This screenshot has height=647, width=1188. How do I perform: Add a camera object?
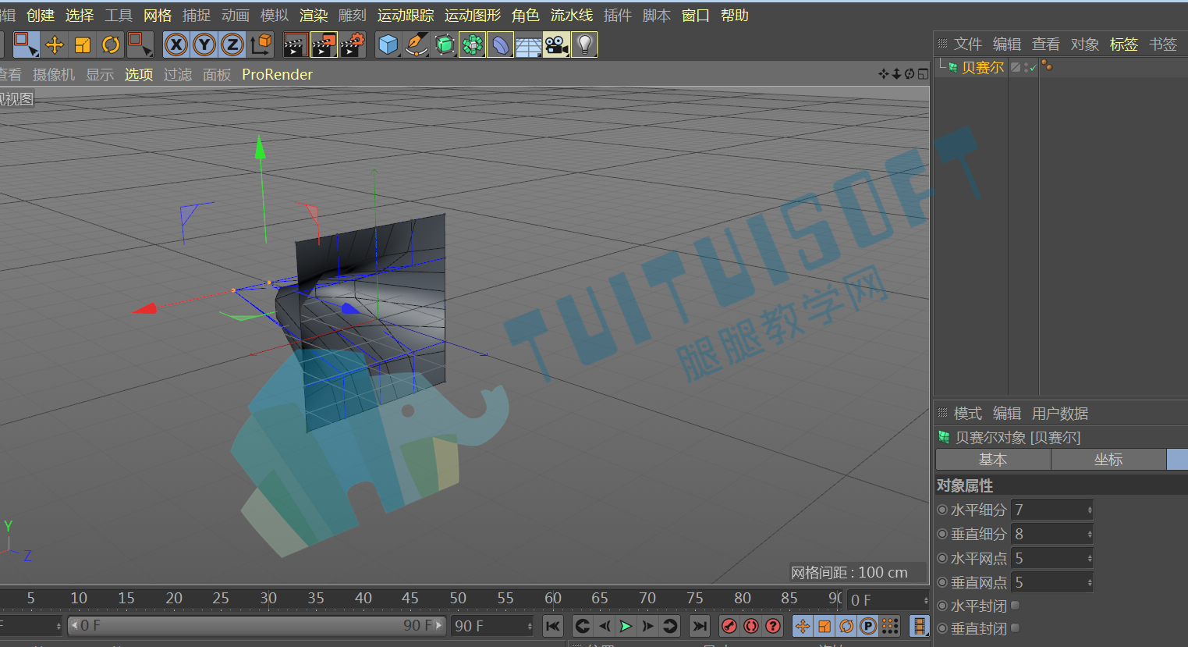tap(556, 44)
